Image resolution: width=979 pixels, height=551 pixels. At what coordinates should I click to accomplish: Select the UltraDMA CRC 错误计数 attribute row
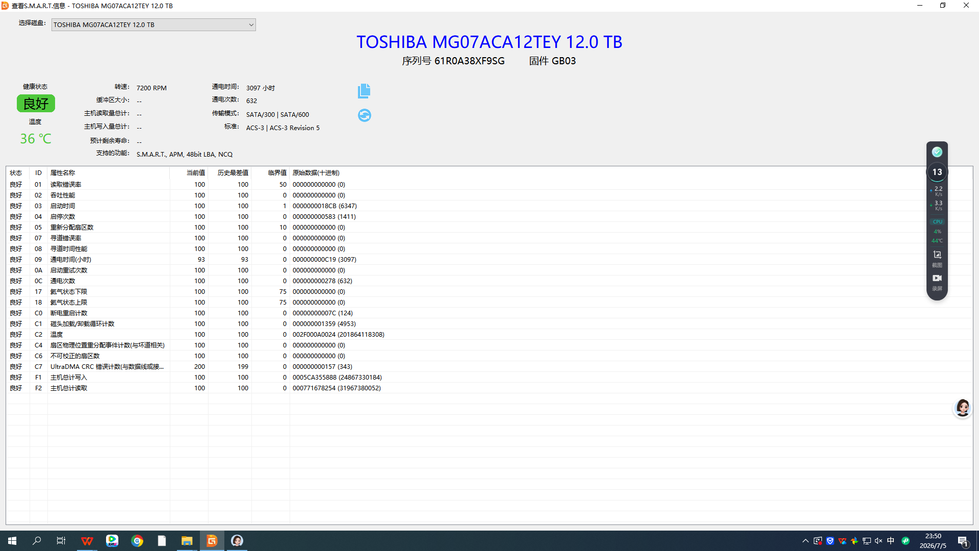tap(489, 367)
